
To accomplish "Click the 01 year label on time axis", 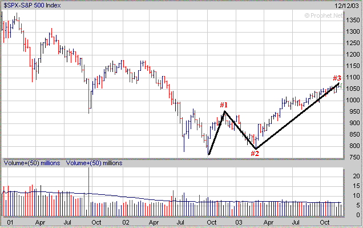I will [10, 222].
